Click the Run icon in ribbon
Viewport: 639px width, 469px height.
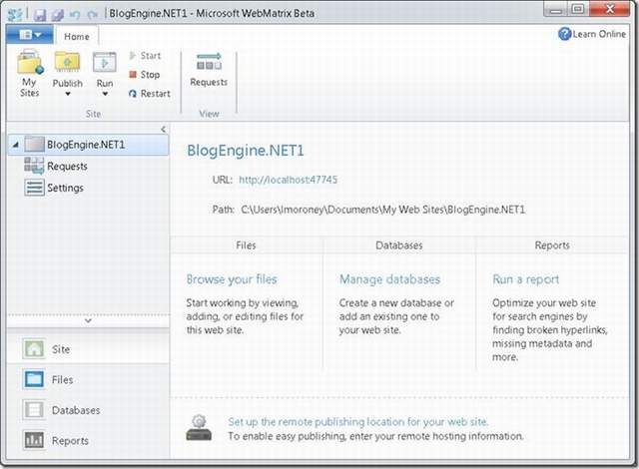point(105,62)
